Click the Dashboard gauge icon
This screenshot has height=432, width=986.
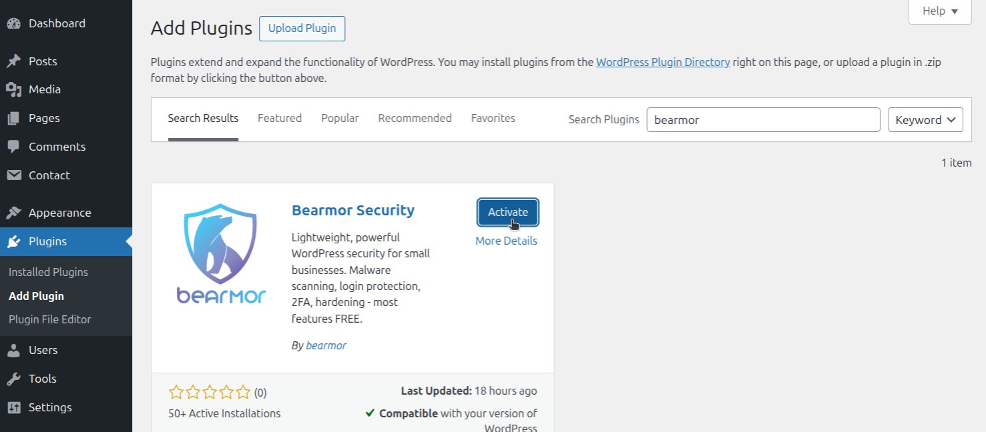pyautogui.click(x=13, y=24)
